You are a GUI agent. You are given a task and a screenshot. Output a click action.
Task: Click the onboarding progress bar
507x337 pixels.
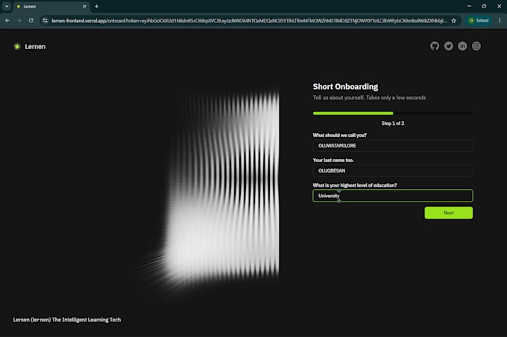click(x=392, y=113)
